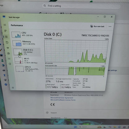The image size is (129, 129).
Task: Click the Disk 0 (C:) heading
Action: 53,34
